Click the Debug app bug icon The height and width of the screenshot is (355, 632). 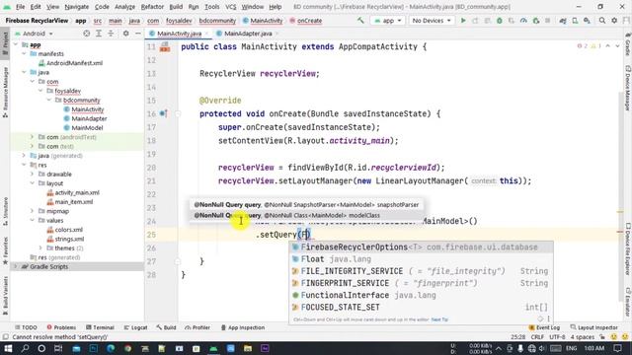click(x=500, y=20)
